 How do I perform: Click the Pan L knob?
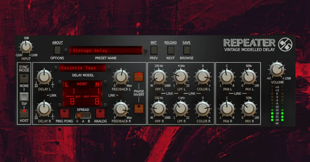[227, 77]
